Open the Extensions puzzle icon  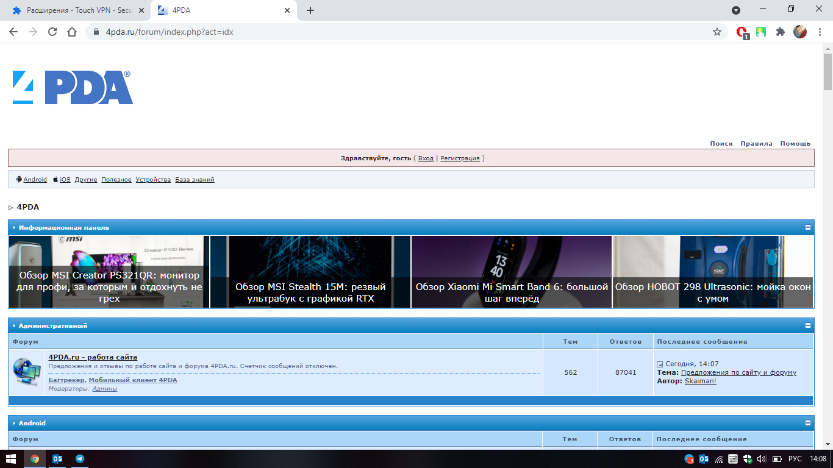[780, 32]
